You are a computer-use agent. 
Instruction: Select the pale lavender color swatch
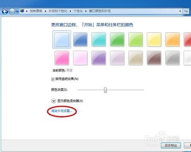[x=117, y=58]
